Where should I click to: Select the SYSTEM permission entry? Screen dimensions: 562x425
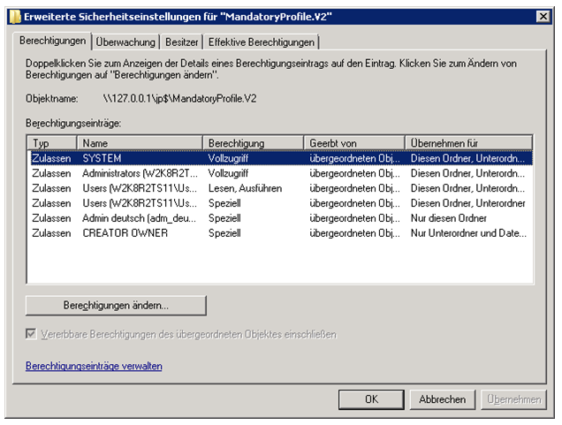coord(102,158)
